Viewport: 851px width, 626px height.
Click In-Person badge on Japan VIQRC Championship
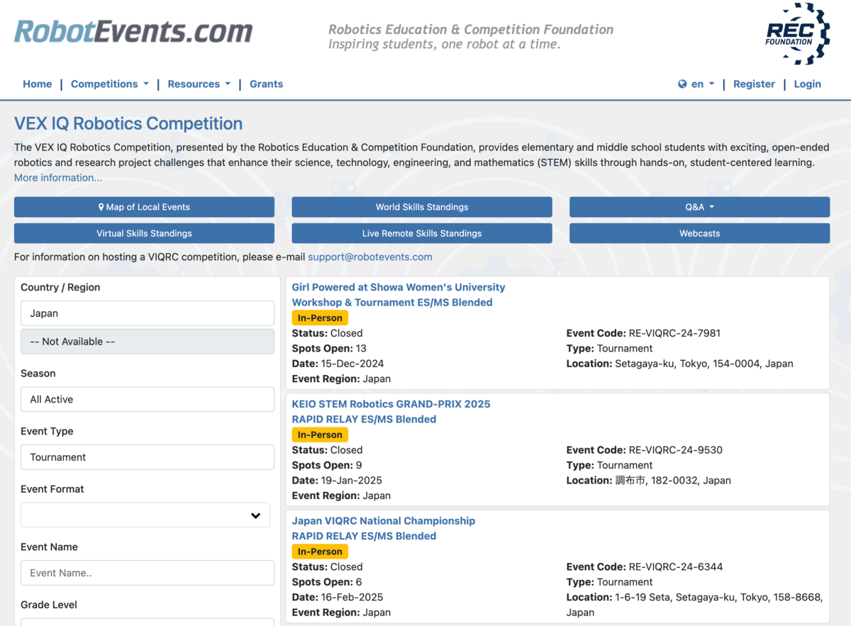(320, 552)
